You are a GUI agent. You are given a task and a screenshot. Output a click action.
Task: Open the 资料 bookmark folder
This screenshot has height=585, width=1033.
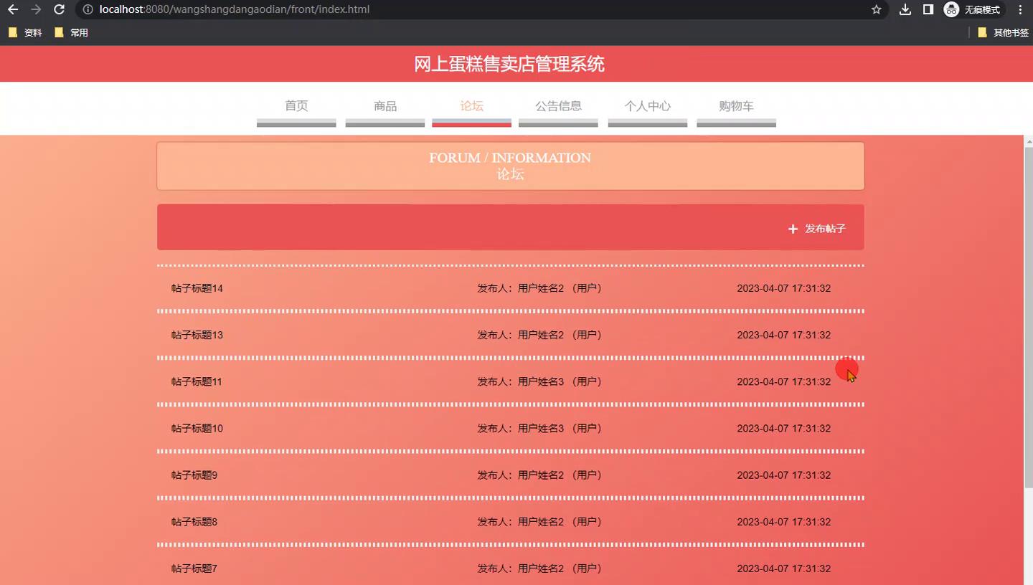(25, 32)
